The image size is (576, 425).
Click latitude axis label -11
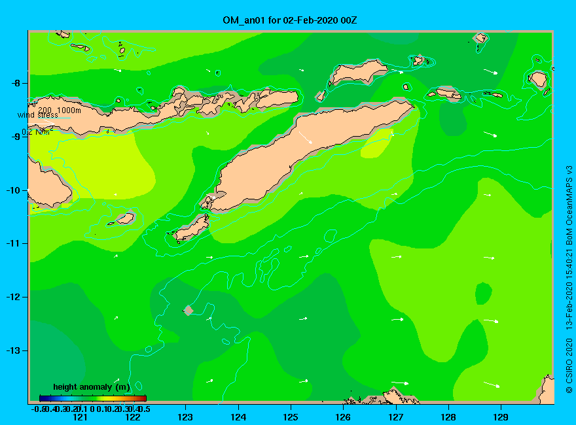[x=13, y=243]
